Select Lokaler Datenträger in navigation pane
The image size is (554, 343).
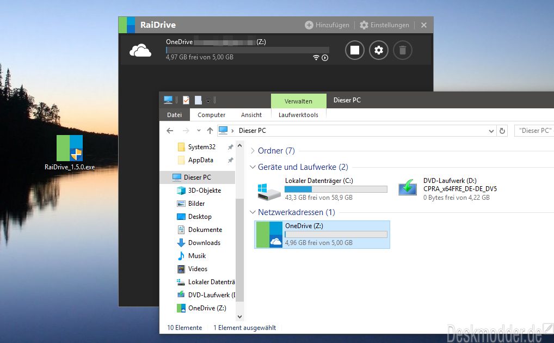tap(206, 282)
